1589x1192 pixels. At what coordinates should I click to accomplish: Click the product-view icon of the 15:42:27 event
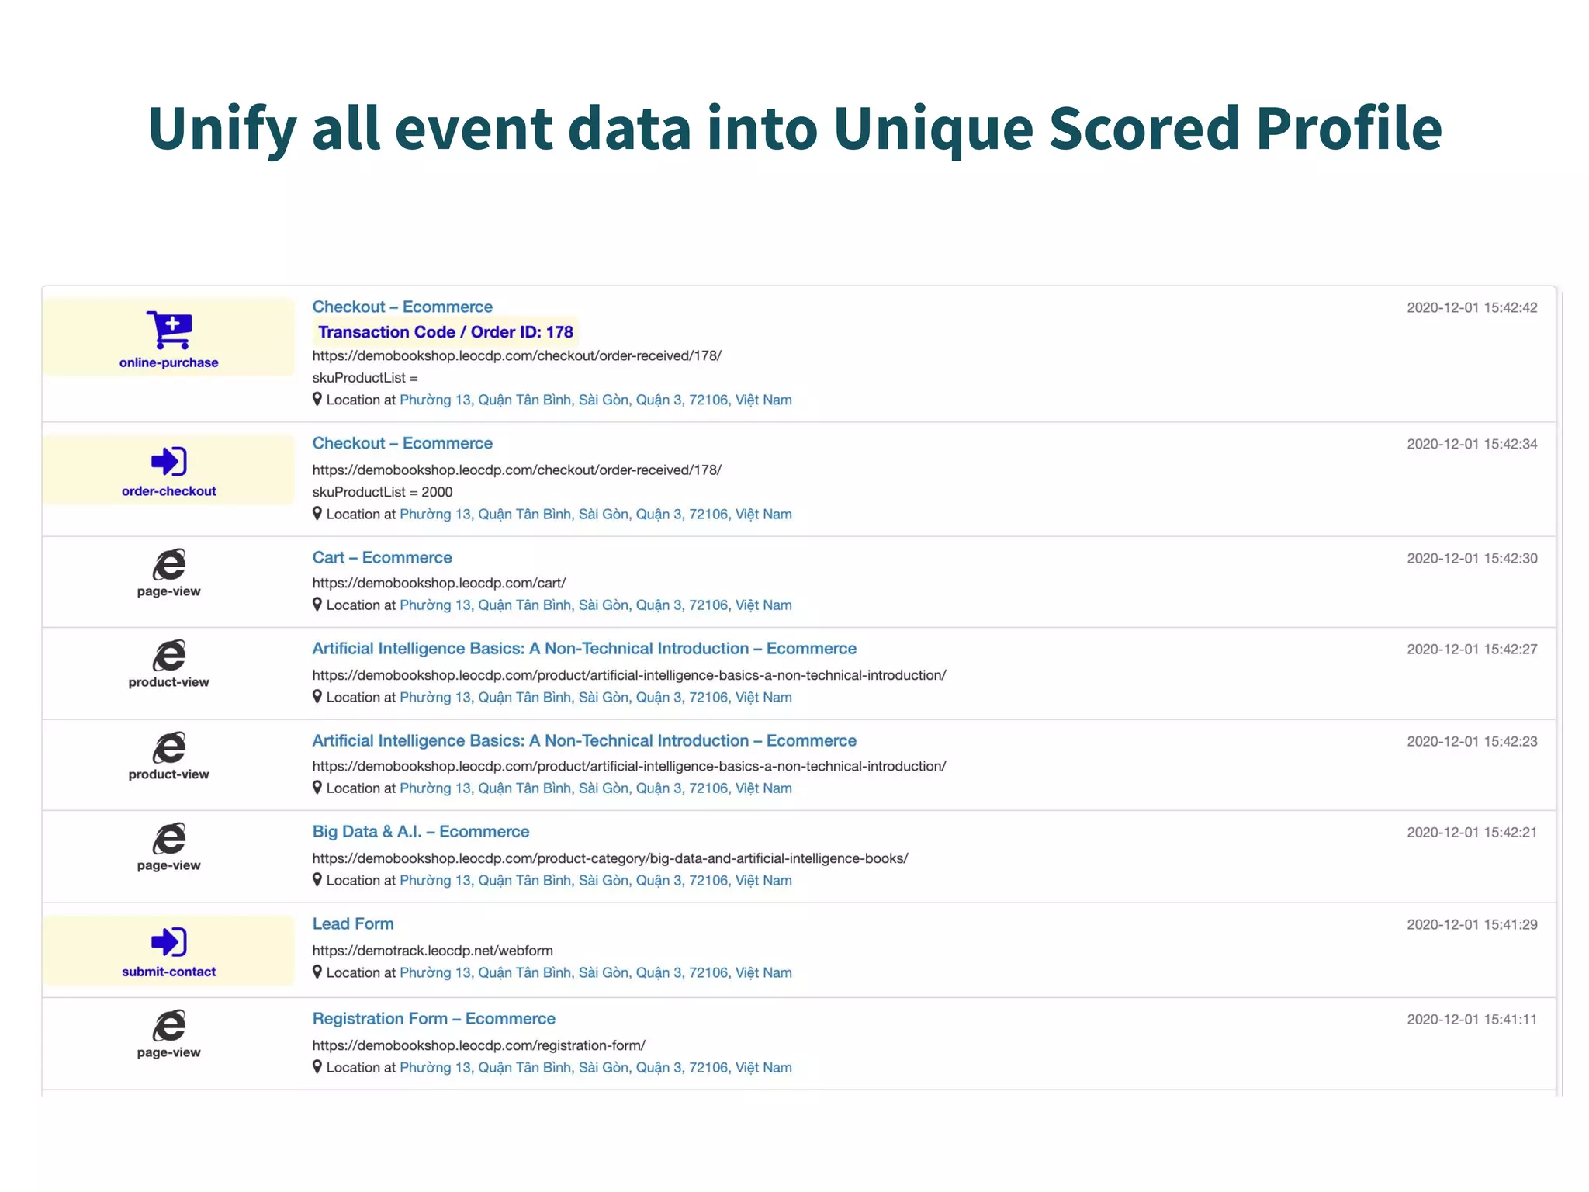(169, 656)
